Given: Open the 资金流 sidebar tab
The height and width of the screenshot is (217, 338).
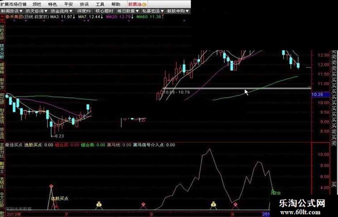Looking at the screenshot, I should pyautogui.click(x=2, y=133).
